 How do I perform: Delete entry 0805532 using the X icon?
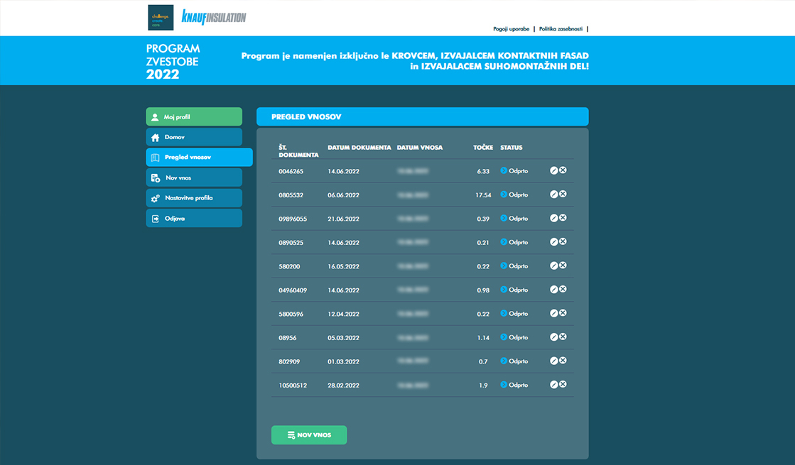tap(563, 195)
